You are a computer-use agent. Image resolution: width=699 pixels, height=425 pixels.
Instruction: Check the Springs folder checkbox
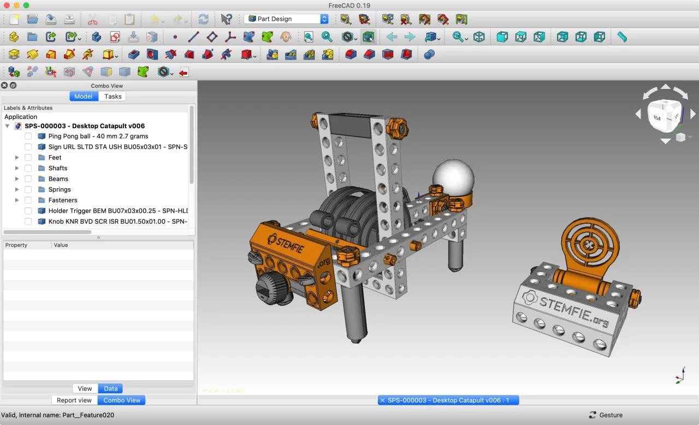tap(28, 189)
